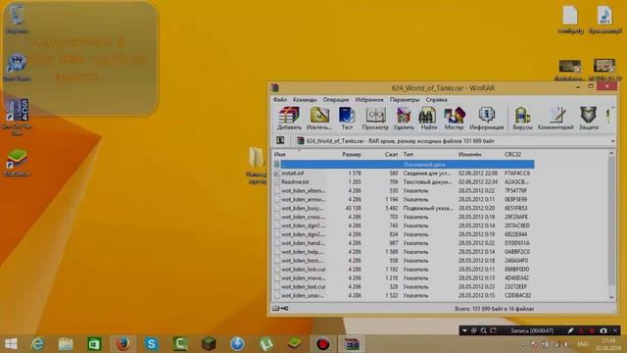Click the file list vertical scrollbar thumb
Viewport: 627px width, 353px height.
point(611,221)
